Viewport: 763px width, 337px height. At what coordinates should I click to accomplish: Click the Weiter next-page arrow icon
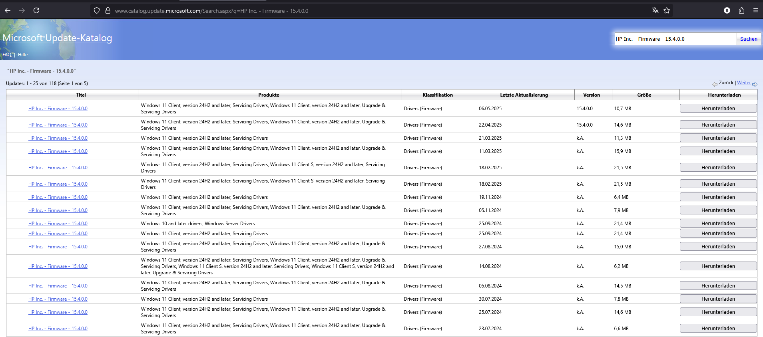pyautogui.click(x=755, y=84)
